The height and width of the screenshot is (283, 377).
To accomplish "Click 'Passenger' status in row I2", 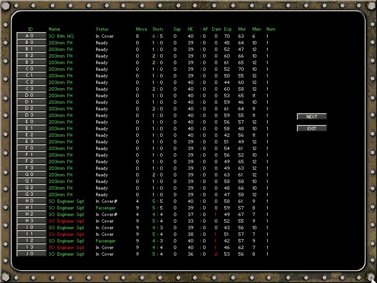I will (106, 241).
